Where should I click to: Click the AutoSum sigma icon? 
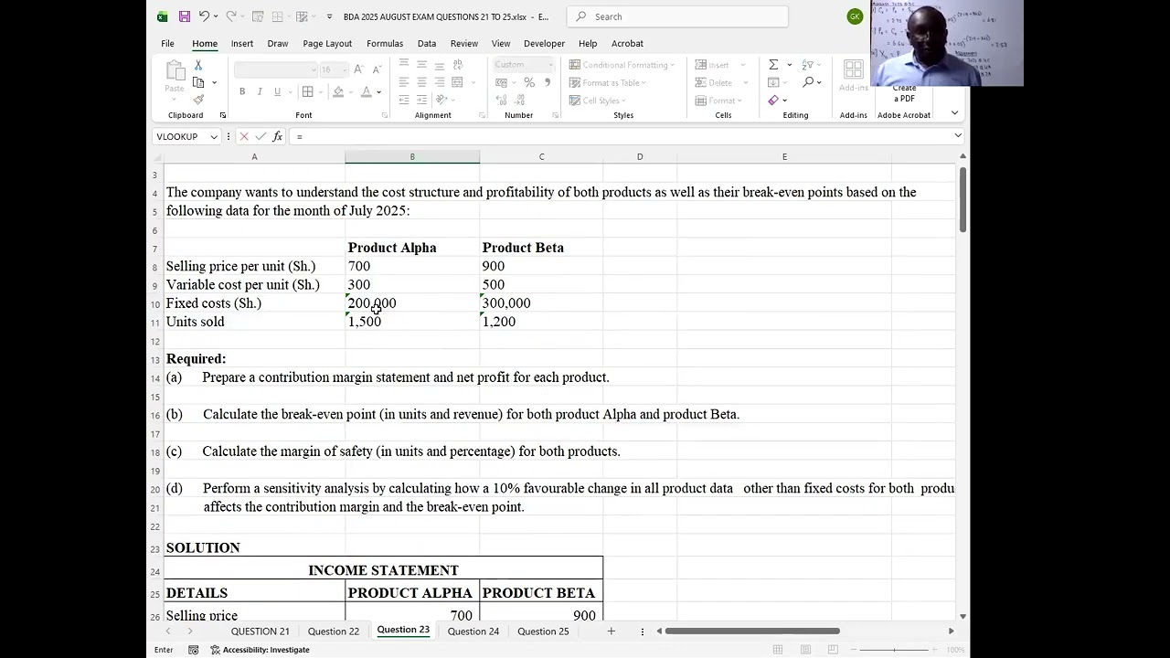[773, 65]
